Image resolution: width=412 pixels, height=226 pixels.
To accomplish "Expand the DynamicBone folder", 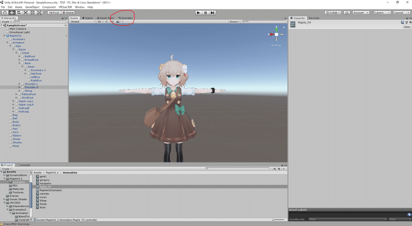I will [x=4, y=175].
